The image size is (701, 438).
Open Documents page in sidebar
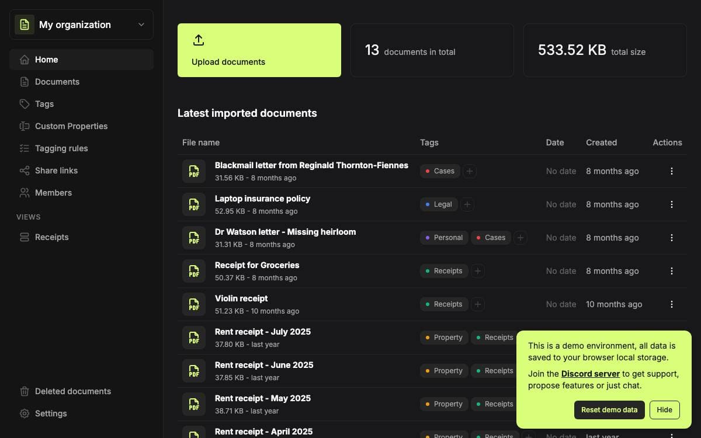[81, 82]
